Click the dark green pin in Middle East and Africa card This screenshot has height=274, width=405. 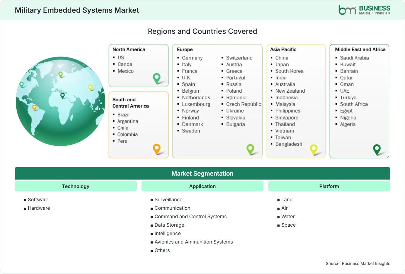(377, 149)
